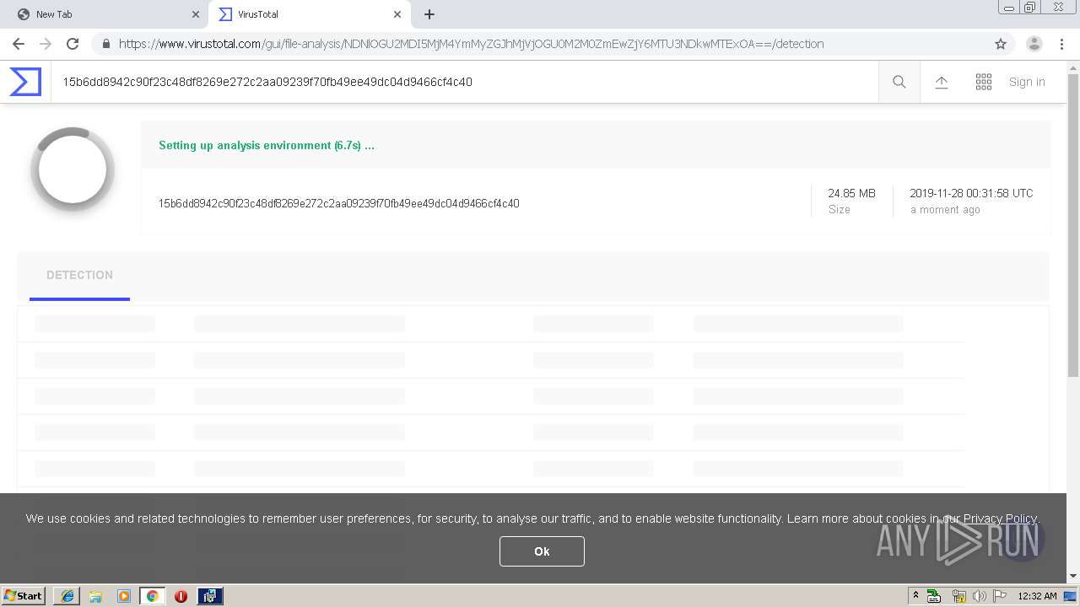Click the Chrome taskbar icon
This screenshot has height=607, width=1080.
pyautogui.click(x=153, y=596)
